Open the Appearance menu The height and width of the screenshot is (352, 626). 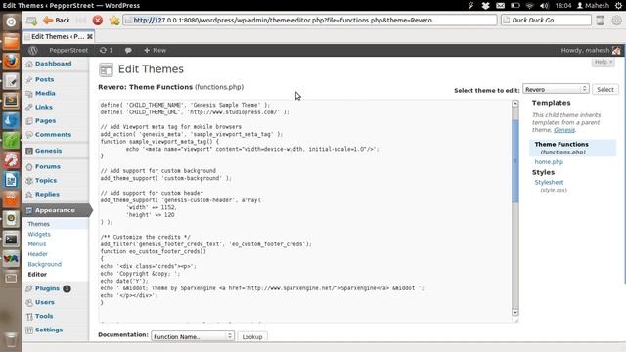(56, 210)
